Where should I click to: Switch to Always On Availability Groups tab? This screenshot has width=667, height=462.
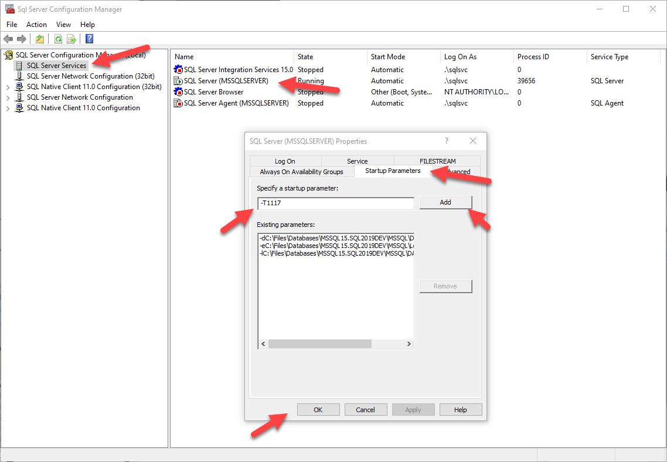pos(302,172)
